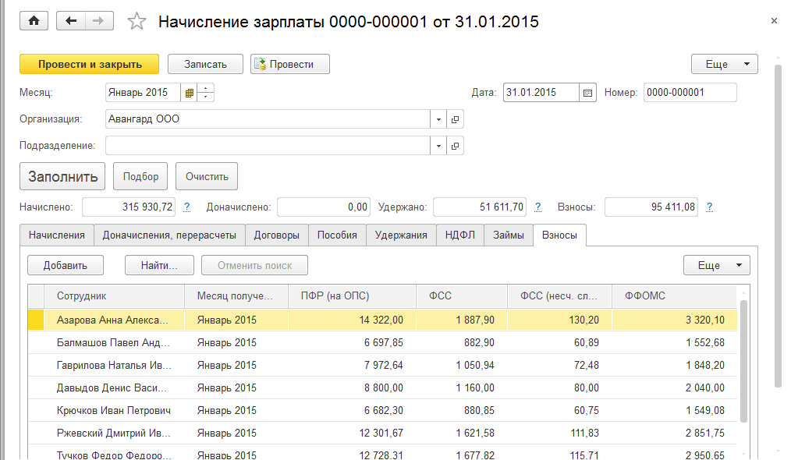This screenshot has height=460, width=791.
Task: Open organization Авангард ООО form icon
Action: (456, 119)
